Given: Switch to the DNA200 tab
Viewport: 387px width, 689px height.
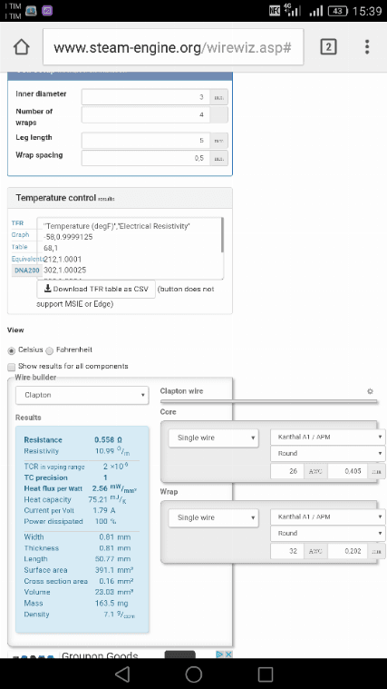Looking at the screenshot, I should 27,271.
